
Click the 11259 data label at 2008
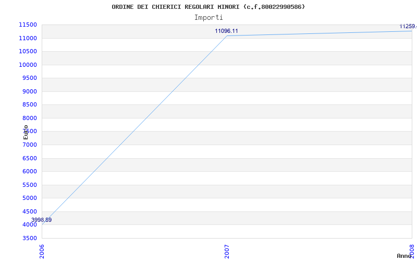click(x=408, y=27)
